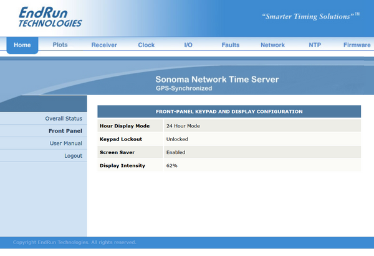Click the GPS-Synchronized subtitle
Screen dimensions: 374x256
(x=184, y=88)
